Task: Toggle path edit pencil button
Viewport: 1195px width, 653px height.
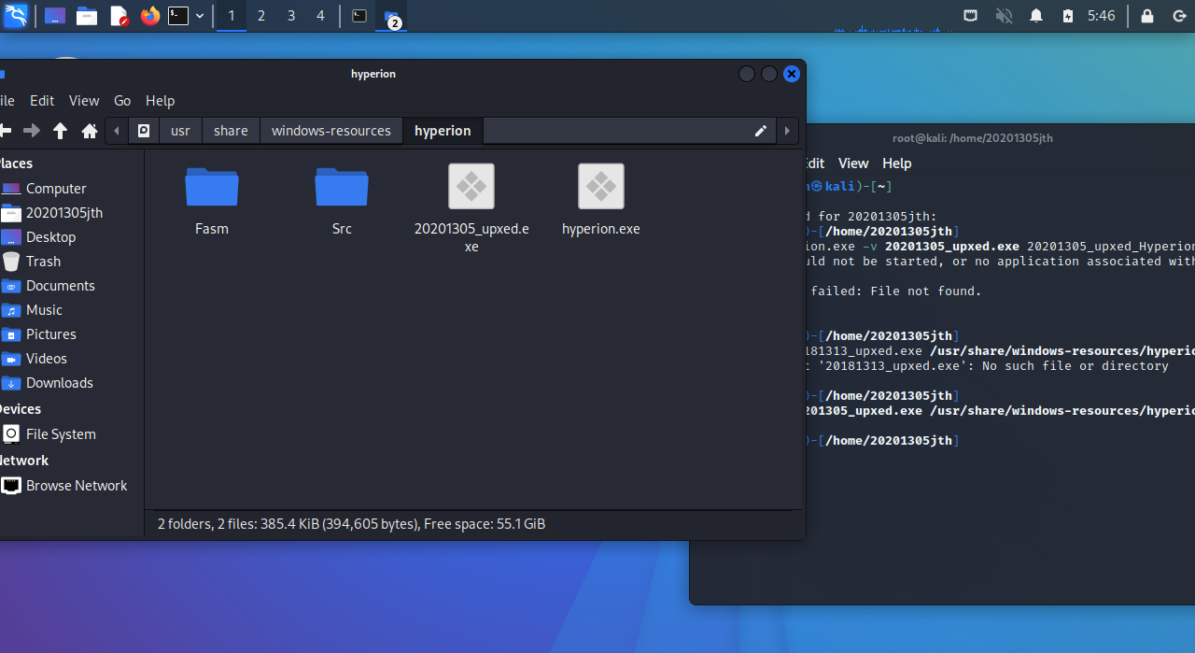Action: (x=761, y=131)
